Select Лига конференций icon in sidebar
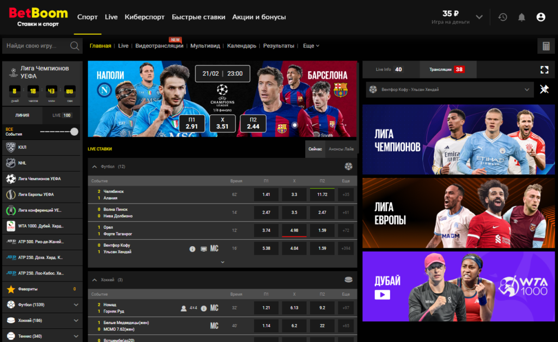Image resolution: width=558 pixels, height=342 pixels. (11, 210)
